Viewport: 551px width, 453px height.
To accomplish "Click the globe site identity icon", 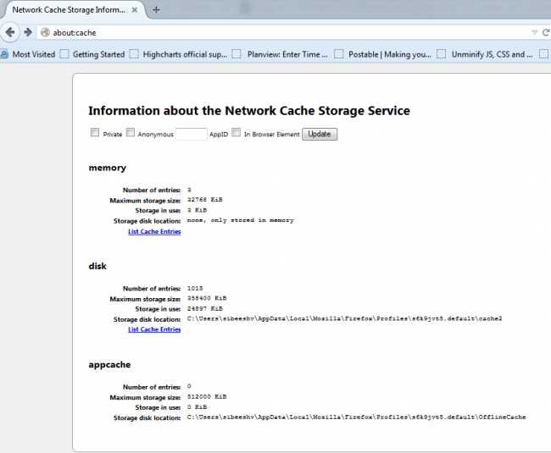I will 45,33.
